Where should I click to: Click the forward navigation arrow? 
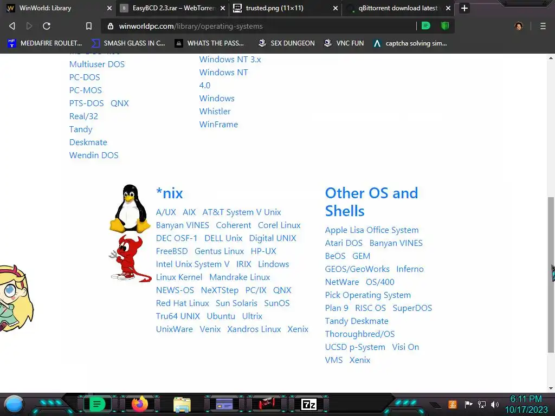[29, 26]
